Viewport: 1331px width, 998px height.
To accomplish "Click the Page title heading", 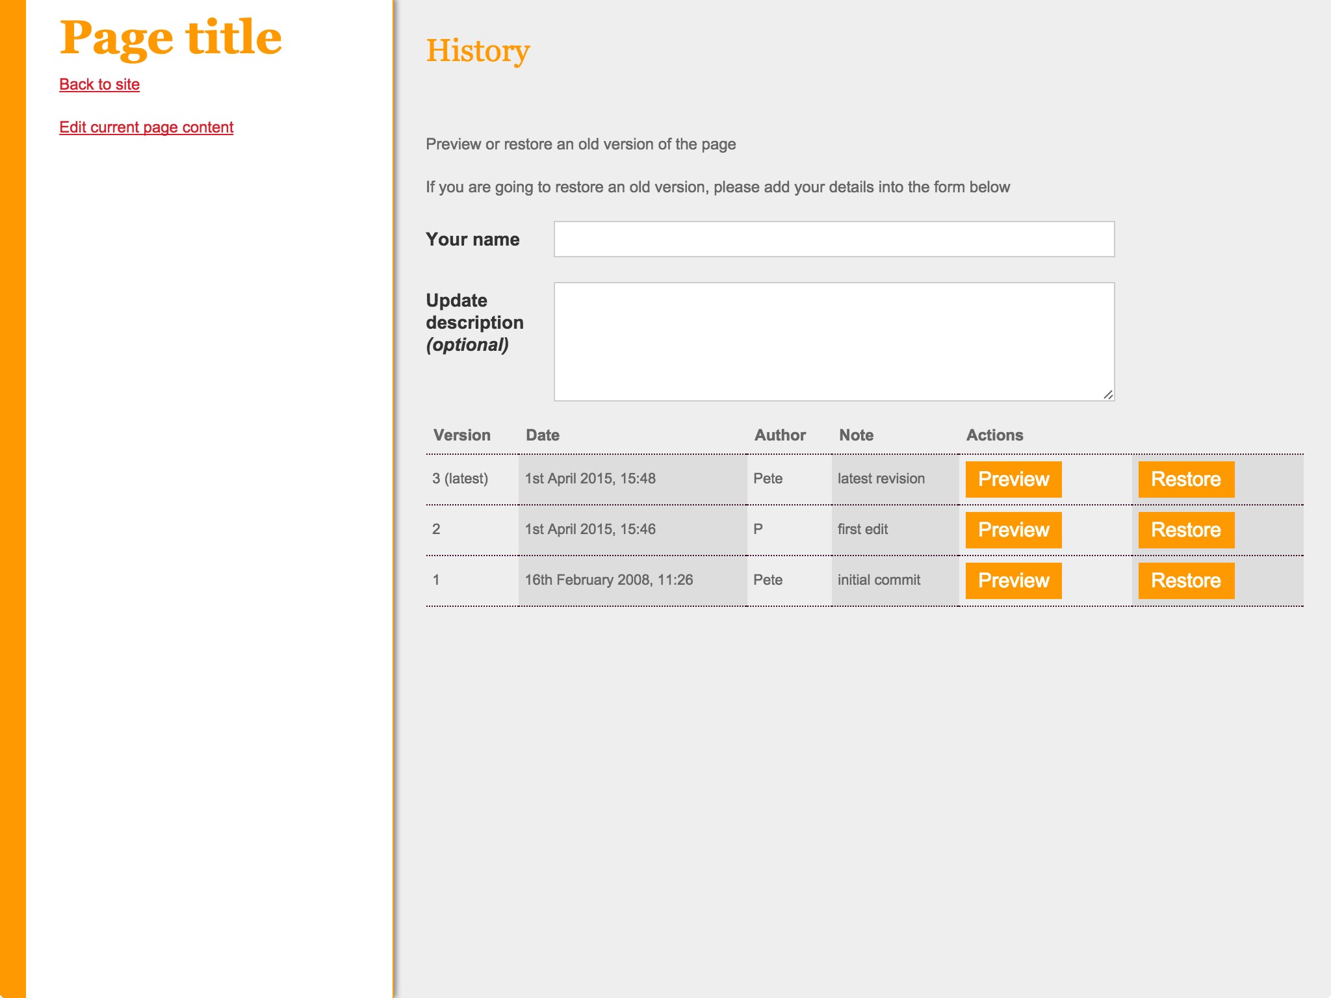I will [172, 38].
